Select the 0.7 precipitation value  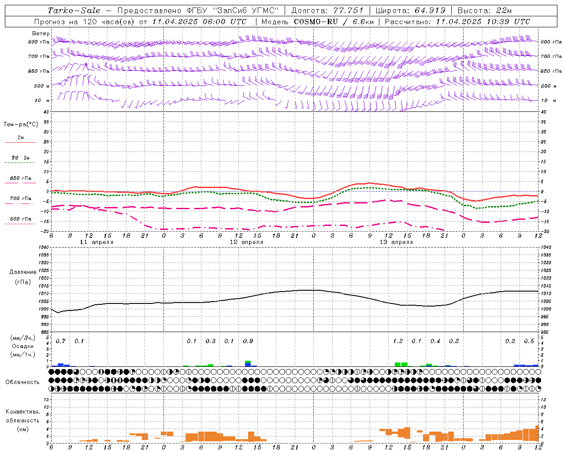click(61, 341)
